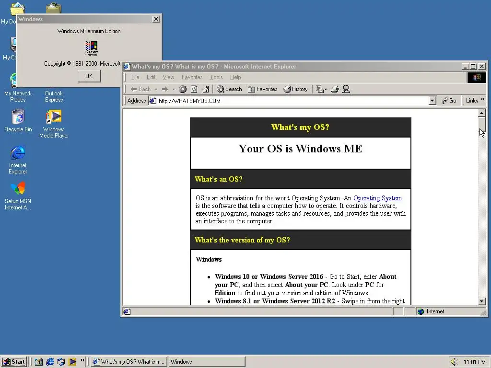
Task: Click 'What's the version of my OS?' header
Action: [242, 240]
